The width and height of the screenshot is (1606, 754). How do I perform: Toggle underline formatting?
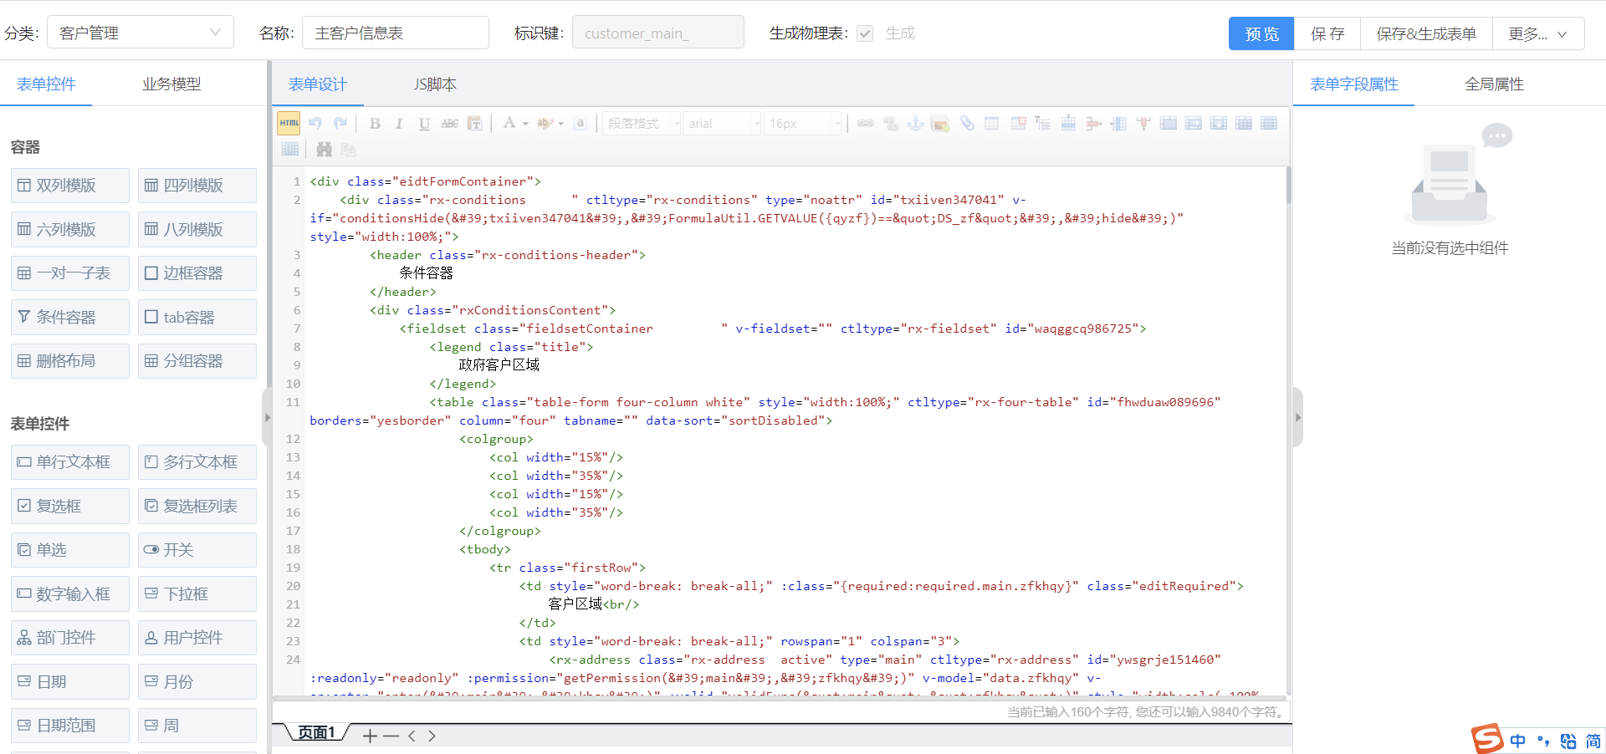pyautogui.click(x=424, y=123)
